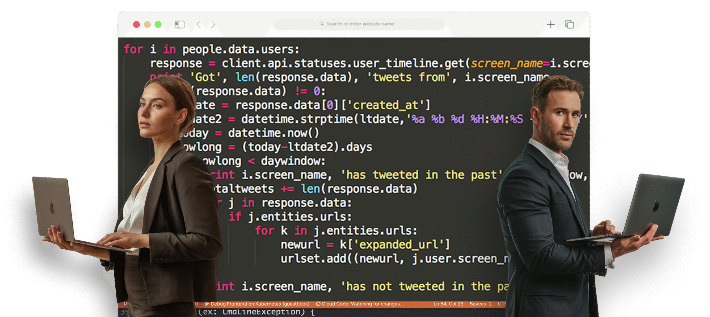This screenshot has height=317, width=710.
Task: Open the 'Spaces: 2' indentation selector
Action: (480, 304)
